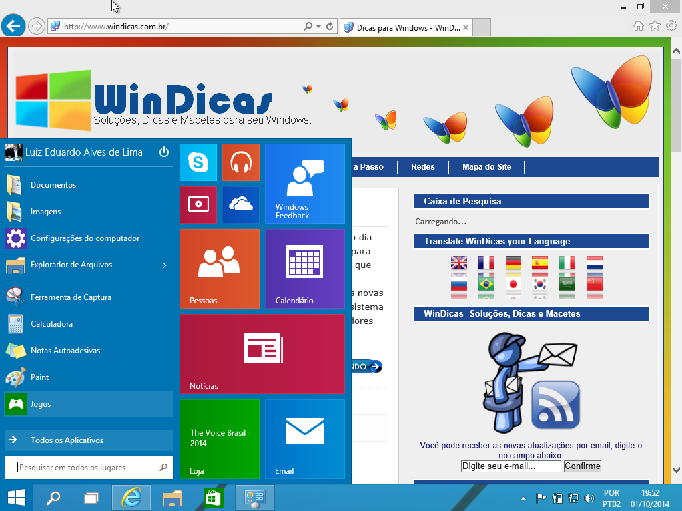
Task: Open the Music headphones tile
Action: (x=241, y=162)
